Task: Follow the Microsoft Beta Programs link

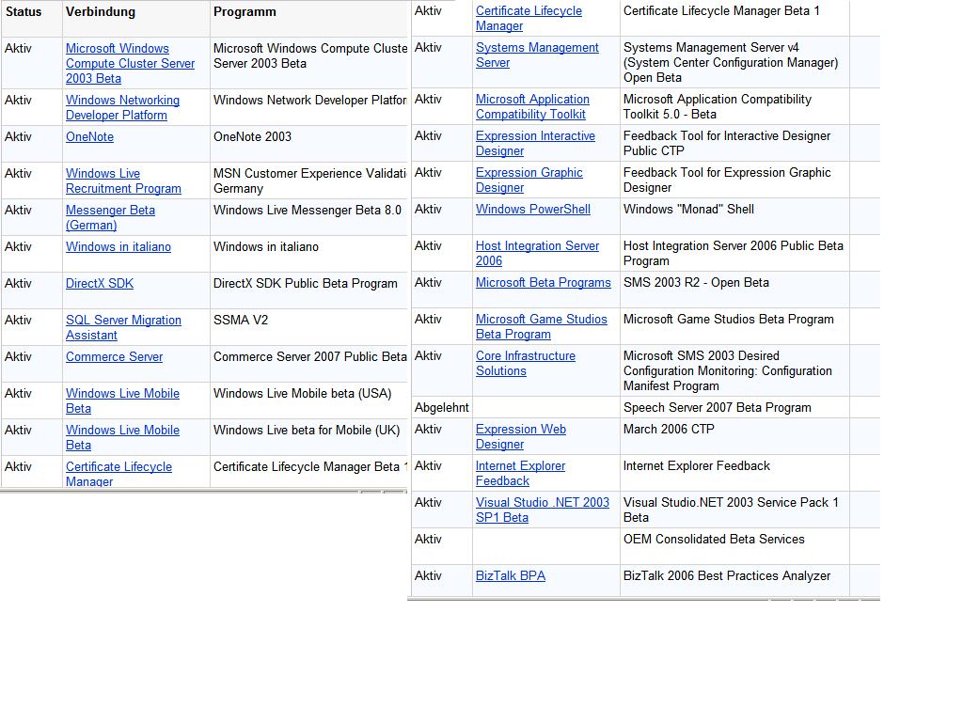Action: tap(544, 283)
